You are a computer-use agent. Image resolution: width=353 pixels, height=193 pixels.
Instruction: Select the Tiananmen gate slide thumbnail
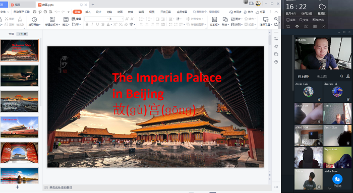point(20,127)
